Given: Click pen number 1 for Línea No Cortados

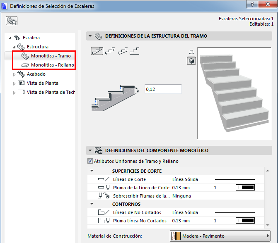Looking at the screenshot, I should pyautogui.click(x=215, y=221).
